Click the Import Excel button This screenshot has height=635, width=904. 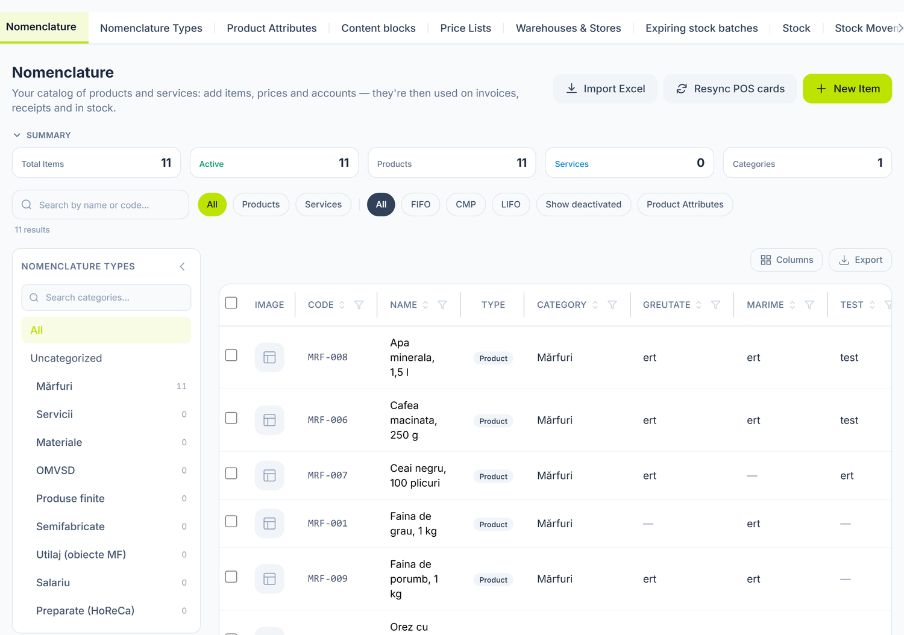(605, 89)
